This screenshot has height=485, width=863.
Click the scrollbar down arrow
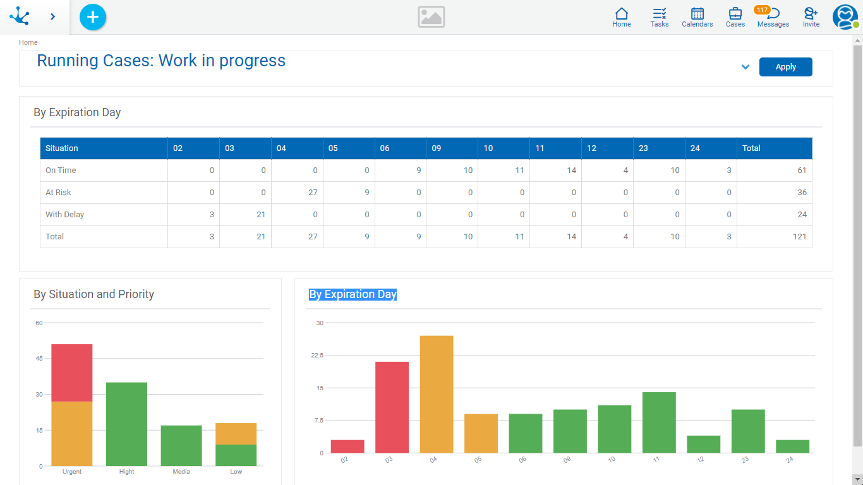pyautogui.click(x=857, y=479)
